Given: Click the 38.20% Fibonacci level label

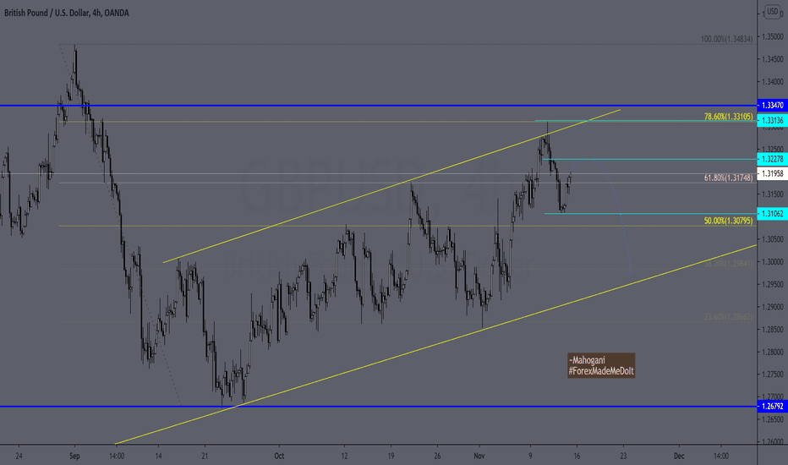Looking at the screenshot, I should (x=728, y=264).
